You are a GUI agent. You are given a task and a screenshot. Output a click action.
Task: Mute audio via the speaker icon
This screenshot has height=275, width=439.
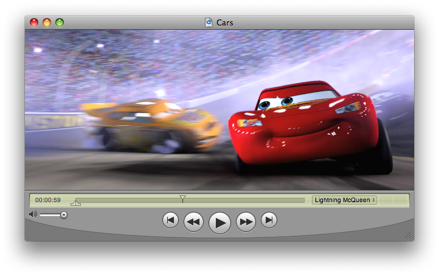[33, 214]
